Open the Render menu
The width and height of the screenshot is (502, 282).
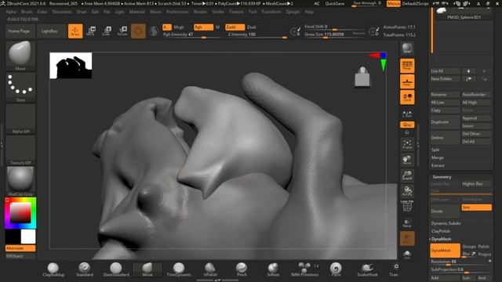tap(200, 12)
